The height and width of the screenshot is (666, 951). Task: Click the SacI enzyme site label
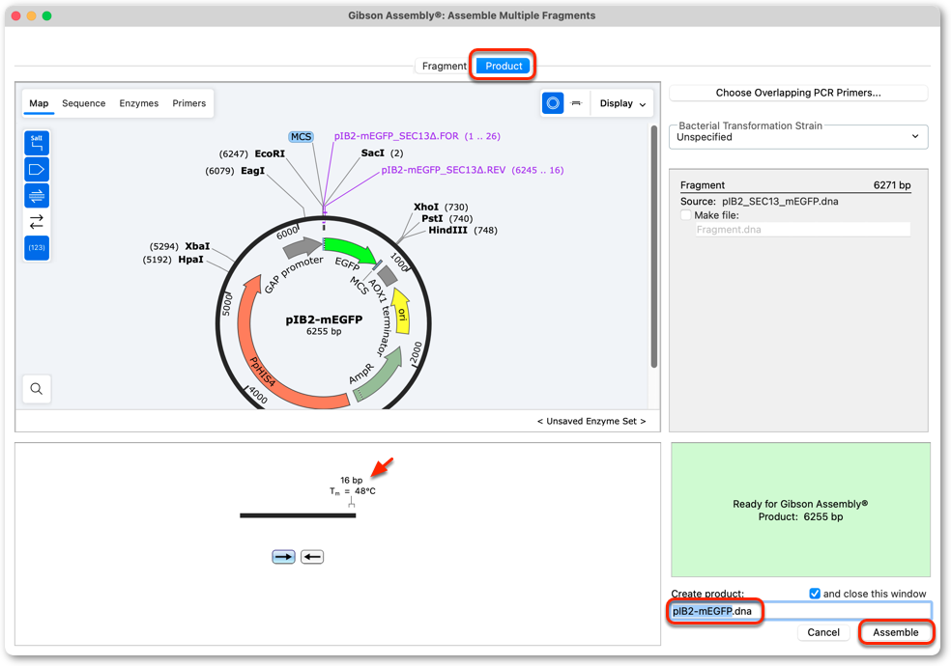[372, 153]
